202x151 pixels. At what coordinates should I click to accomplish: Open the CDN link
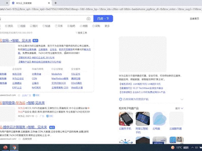(34, 79)
